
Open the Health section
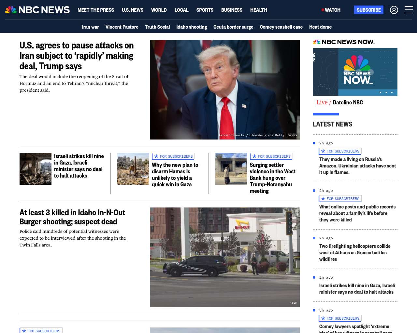[x=259, y=10]
